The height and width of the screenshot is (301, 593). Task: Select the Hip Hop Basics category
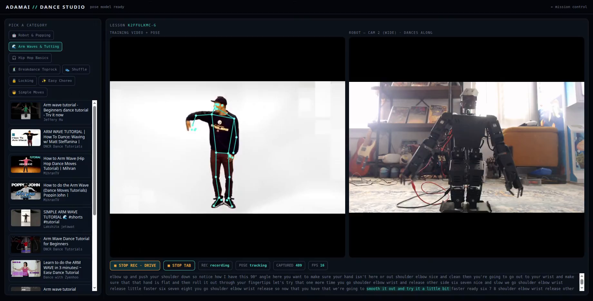[x=30, y=58]
